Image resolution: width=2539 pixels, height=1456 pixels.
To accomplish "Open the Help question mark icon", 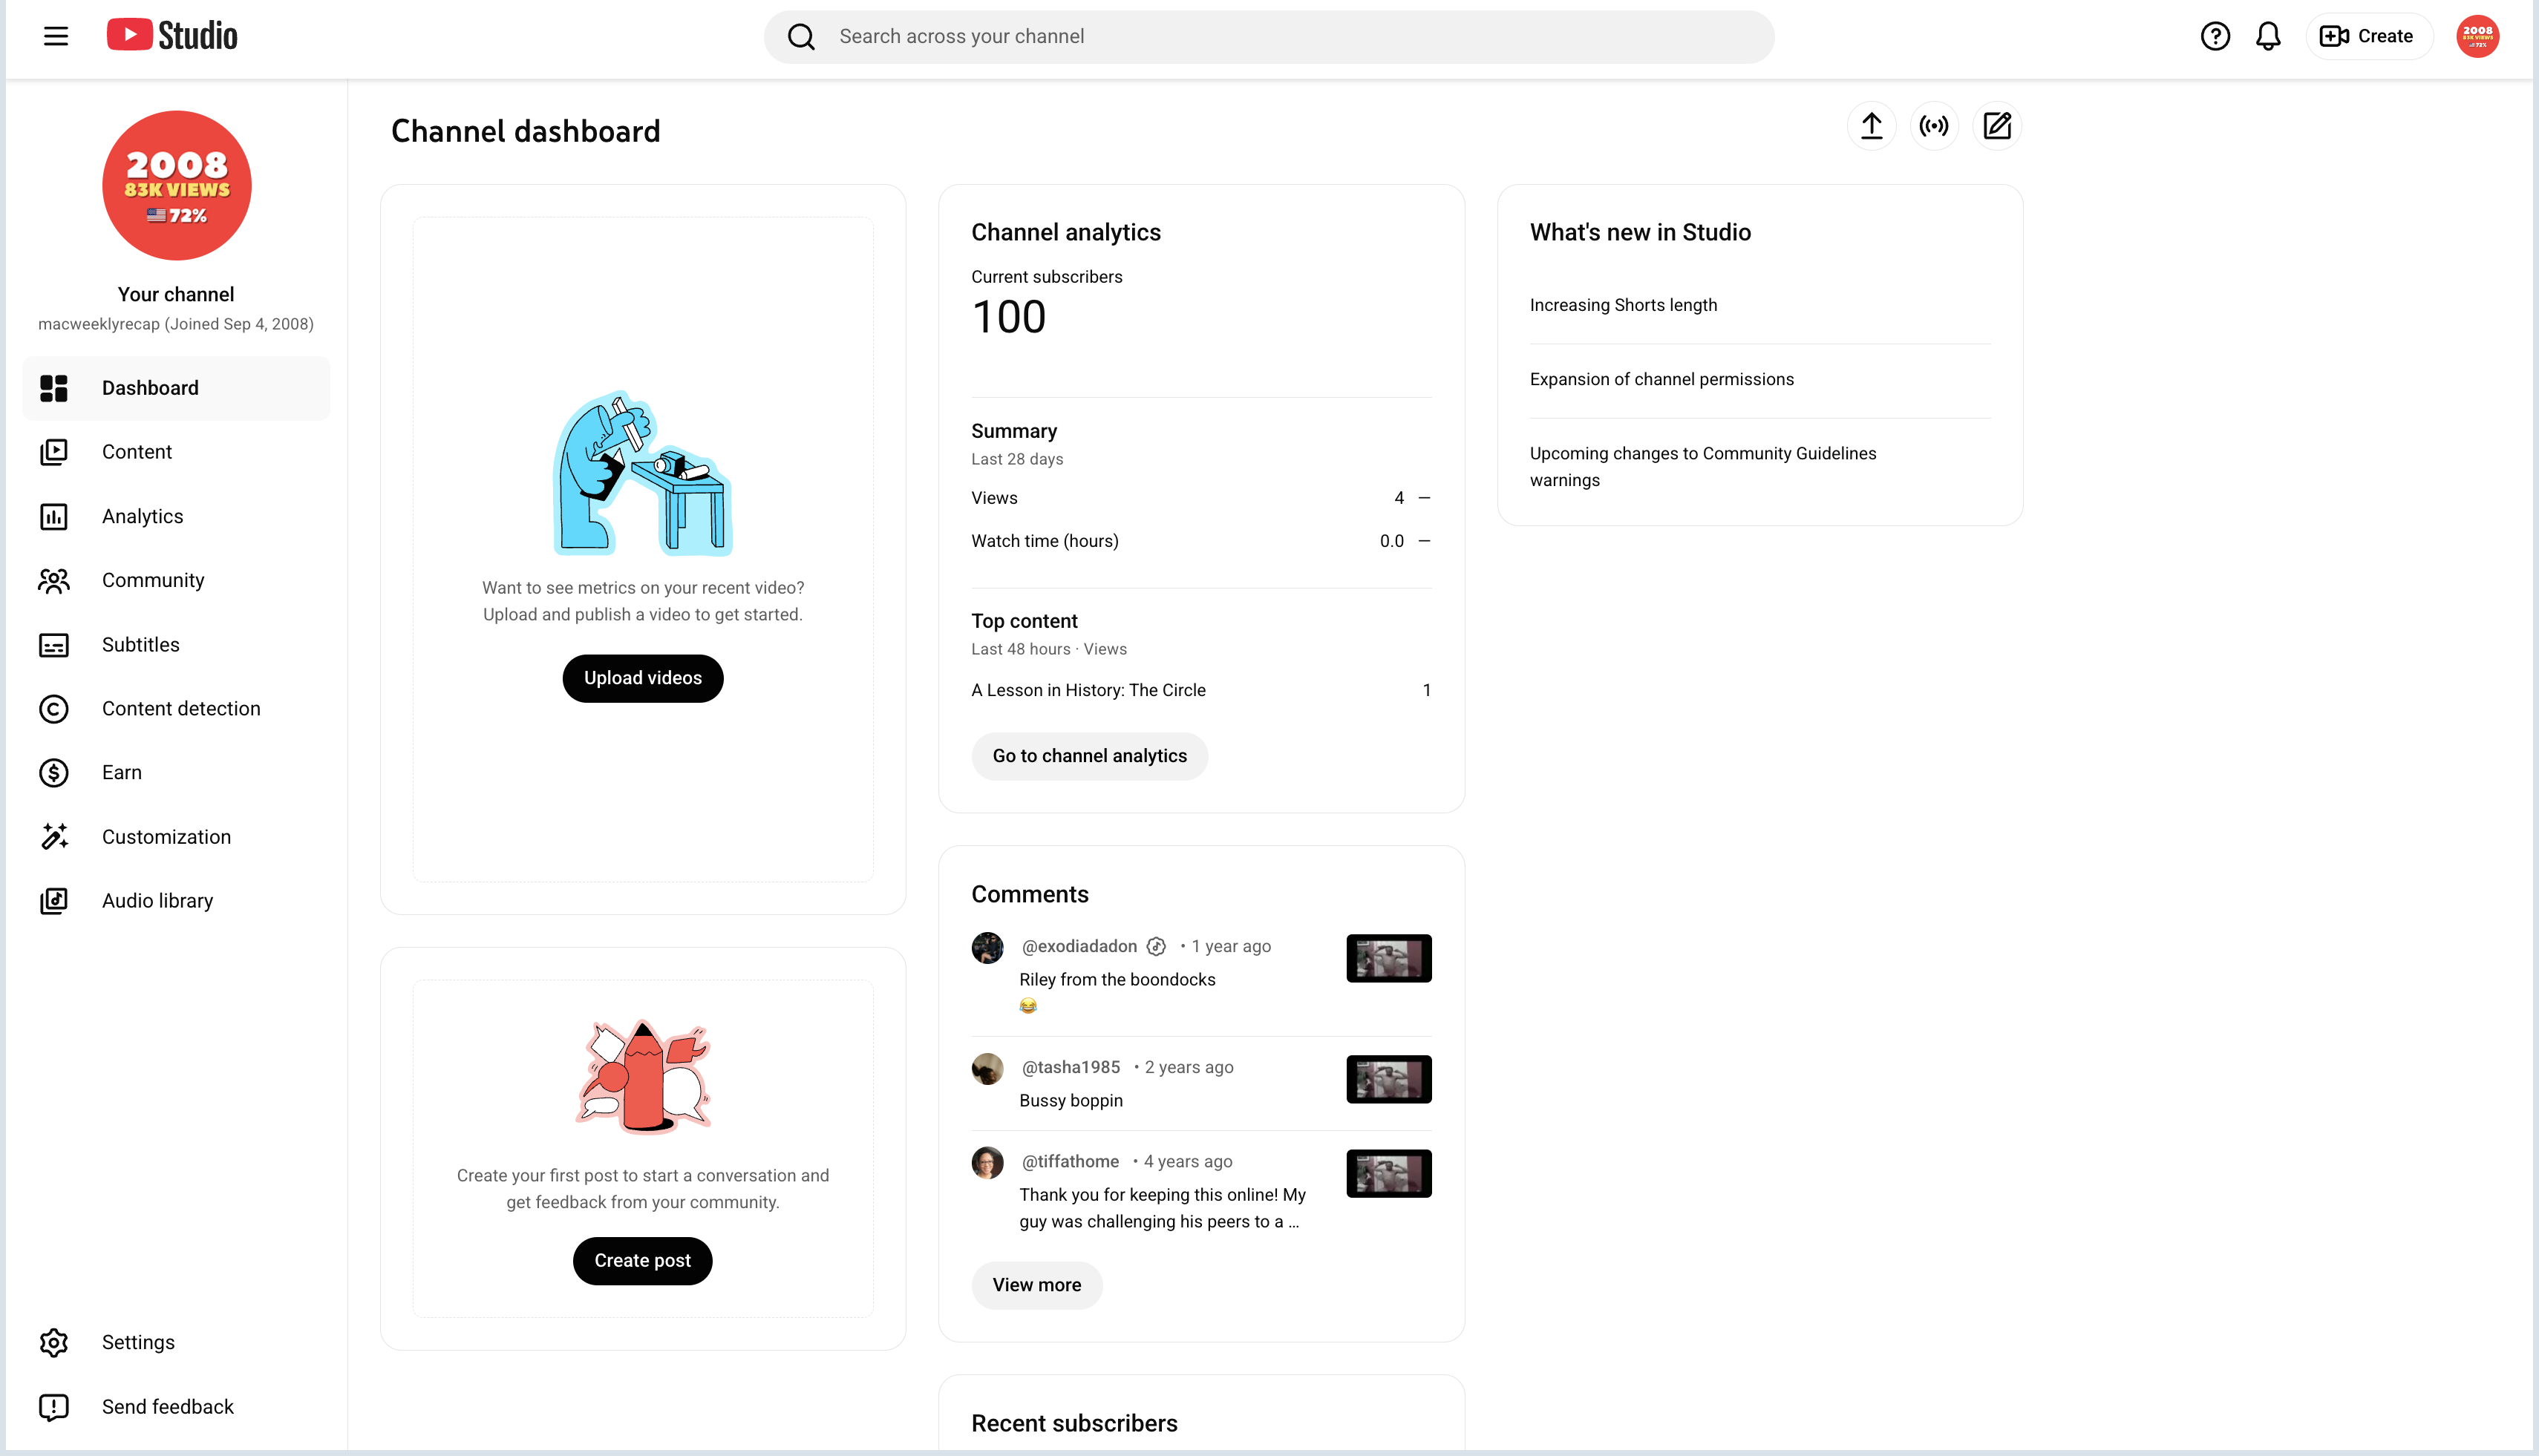I will point(2215,37).
